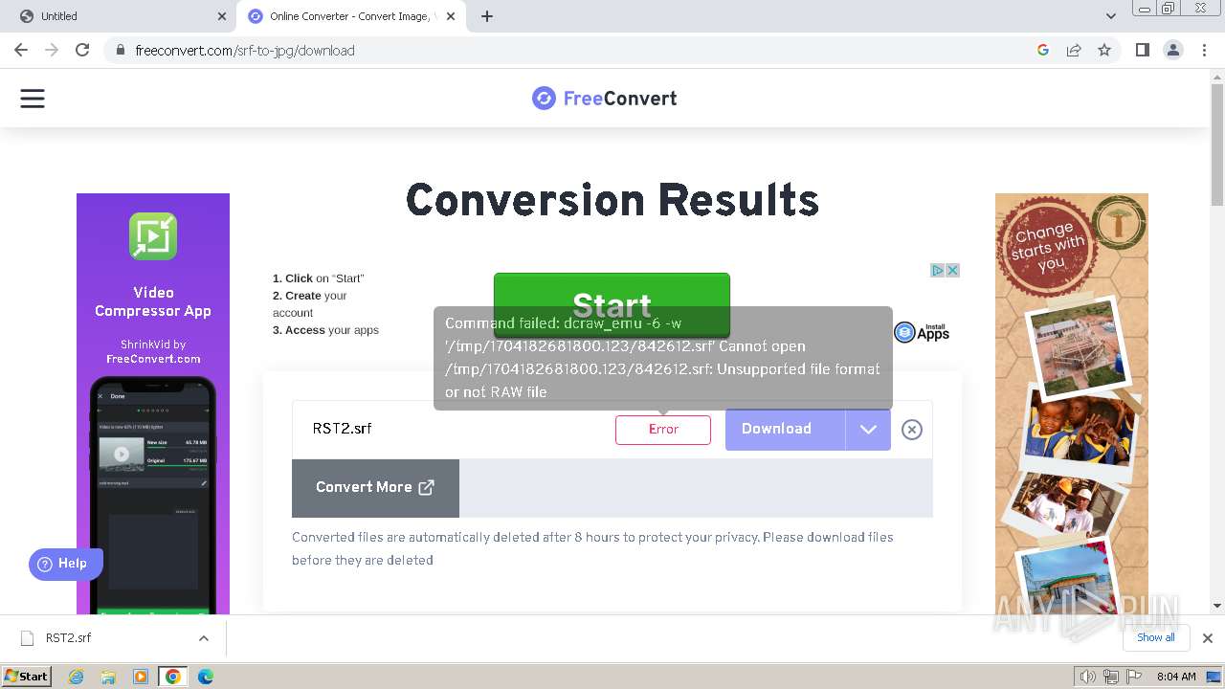The image size is (1225, 689).
Task: Open Chrome from the taskbar
Action: click(x=173, y=677)
